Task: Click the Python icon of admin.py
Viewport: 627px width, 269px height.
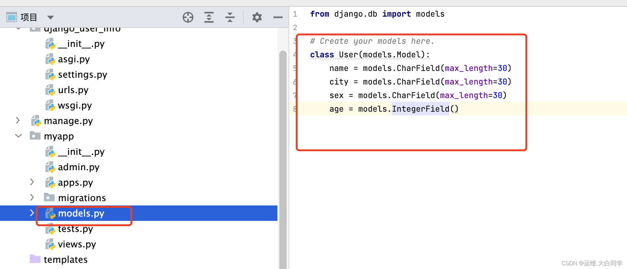Action: tap(50, 167)
